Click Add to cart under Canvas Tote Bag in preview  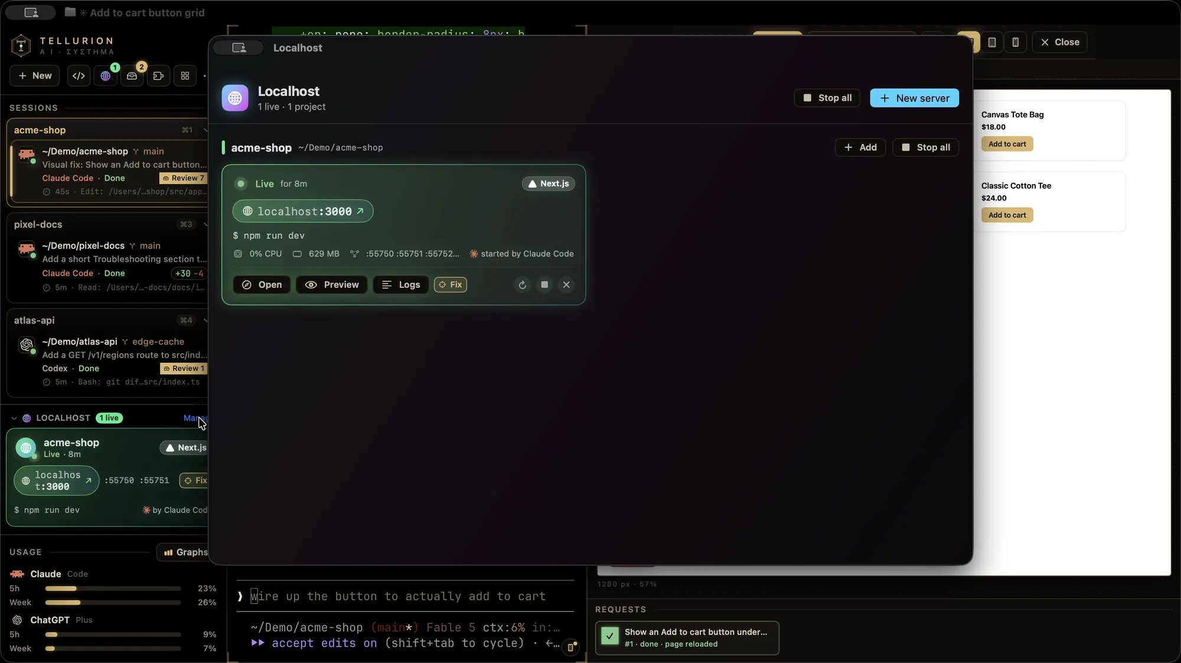point(1007,145)
